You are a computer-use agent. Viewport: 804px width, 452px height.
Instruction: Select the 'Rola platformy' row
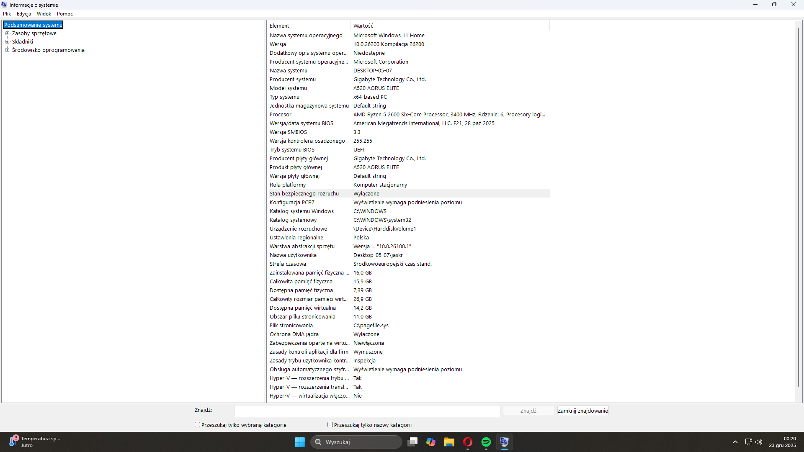[x=409, y=185]
